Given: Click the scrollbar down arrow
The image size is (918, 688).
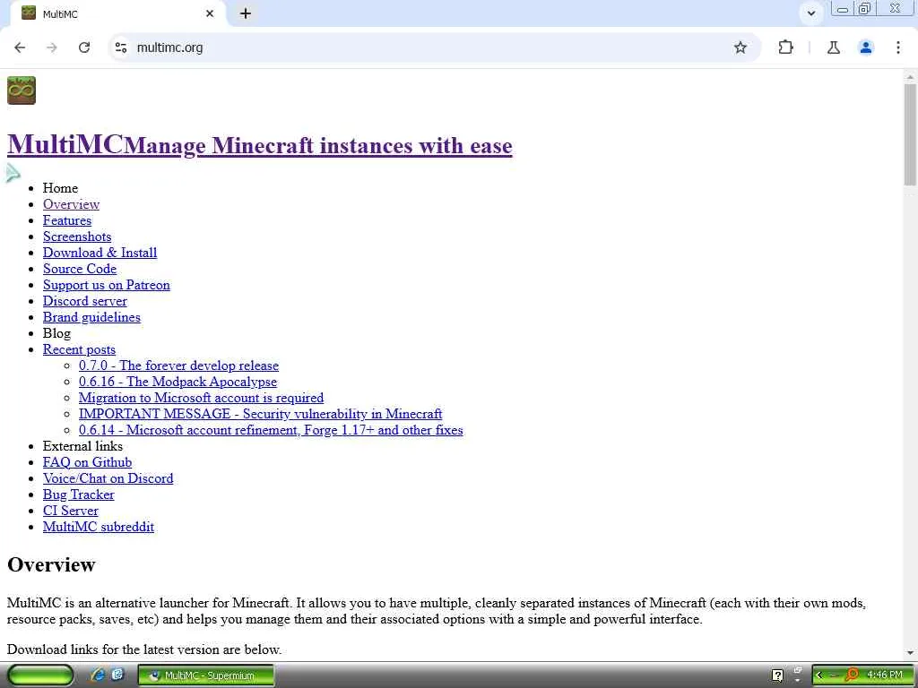Looking at the screenshot, I should (910, 652).
